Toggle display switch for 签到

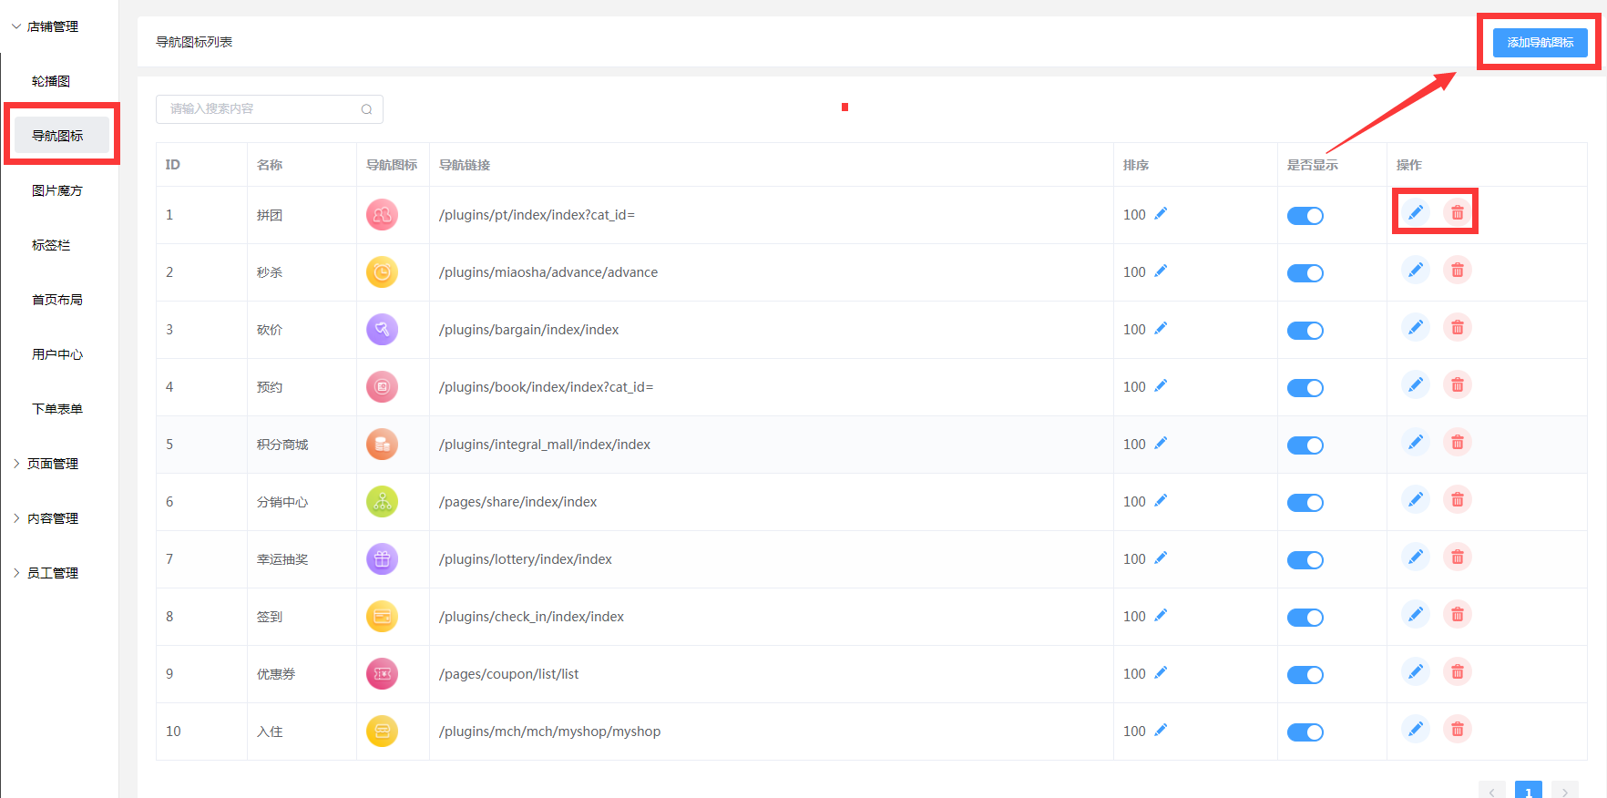click(1305, 618)
